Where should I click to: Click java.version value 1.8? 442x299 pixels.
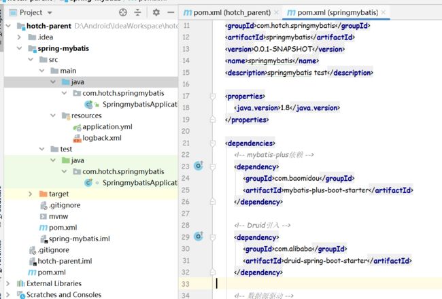coord(285,108)
